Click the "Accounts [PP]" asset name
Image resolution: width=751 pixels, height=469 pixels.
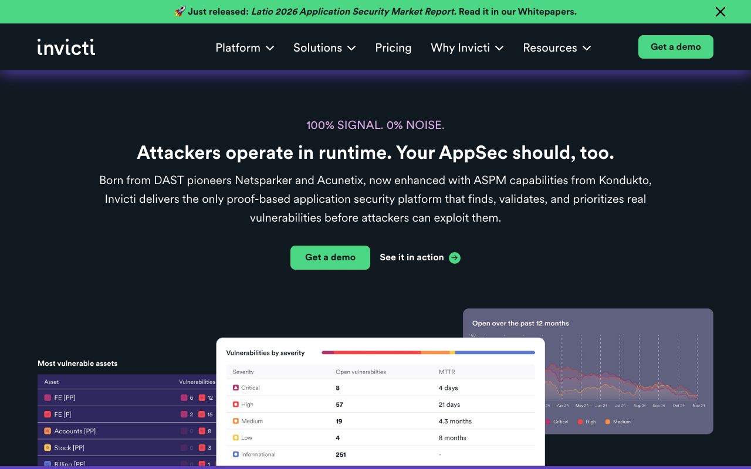[75, 431]
